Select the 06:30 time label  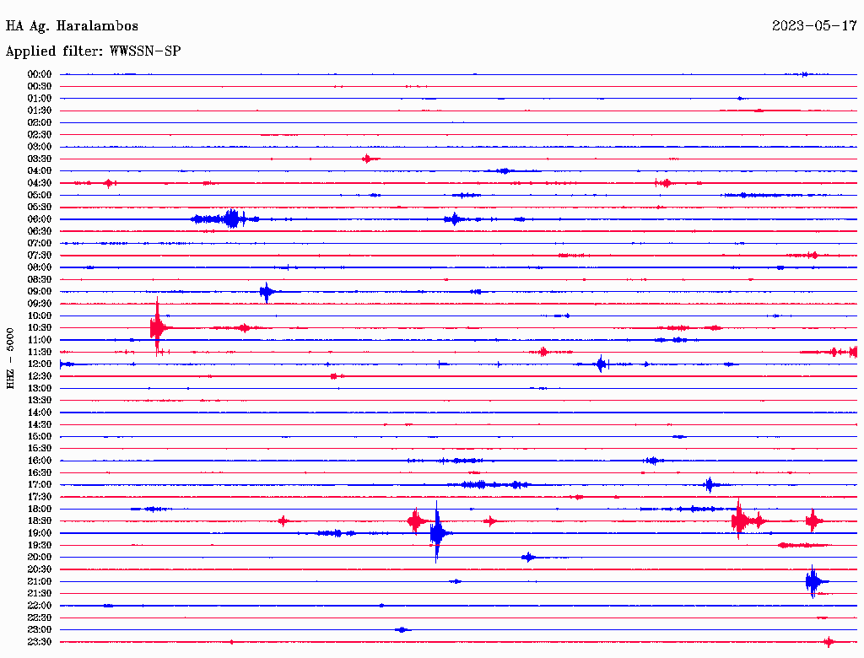(x=40, y=231)
